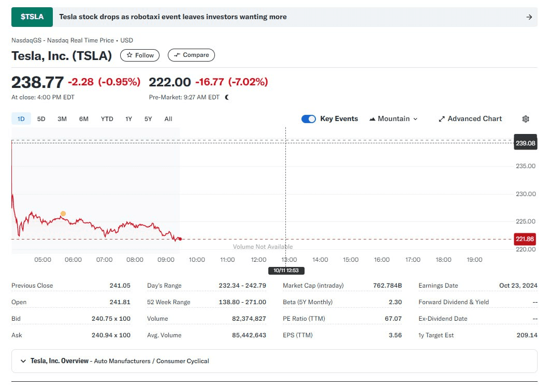Viewport: 548px width, 389px height.
Task: Select the All time range tab
Action: coord(168,119)
